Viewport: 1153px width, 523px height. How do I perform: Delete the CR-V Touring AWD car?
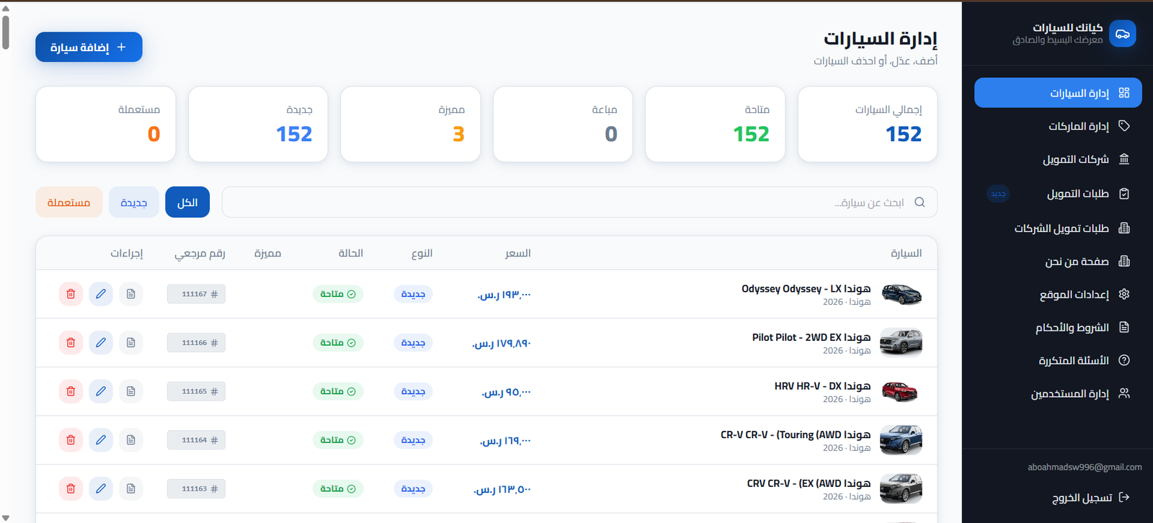coord(71,440)
